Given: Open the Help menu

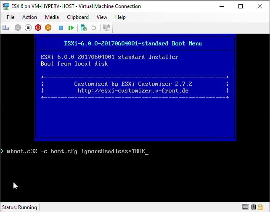Looking at the screenshot, I should (x=120, y=17).
